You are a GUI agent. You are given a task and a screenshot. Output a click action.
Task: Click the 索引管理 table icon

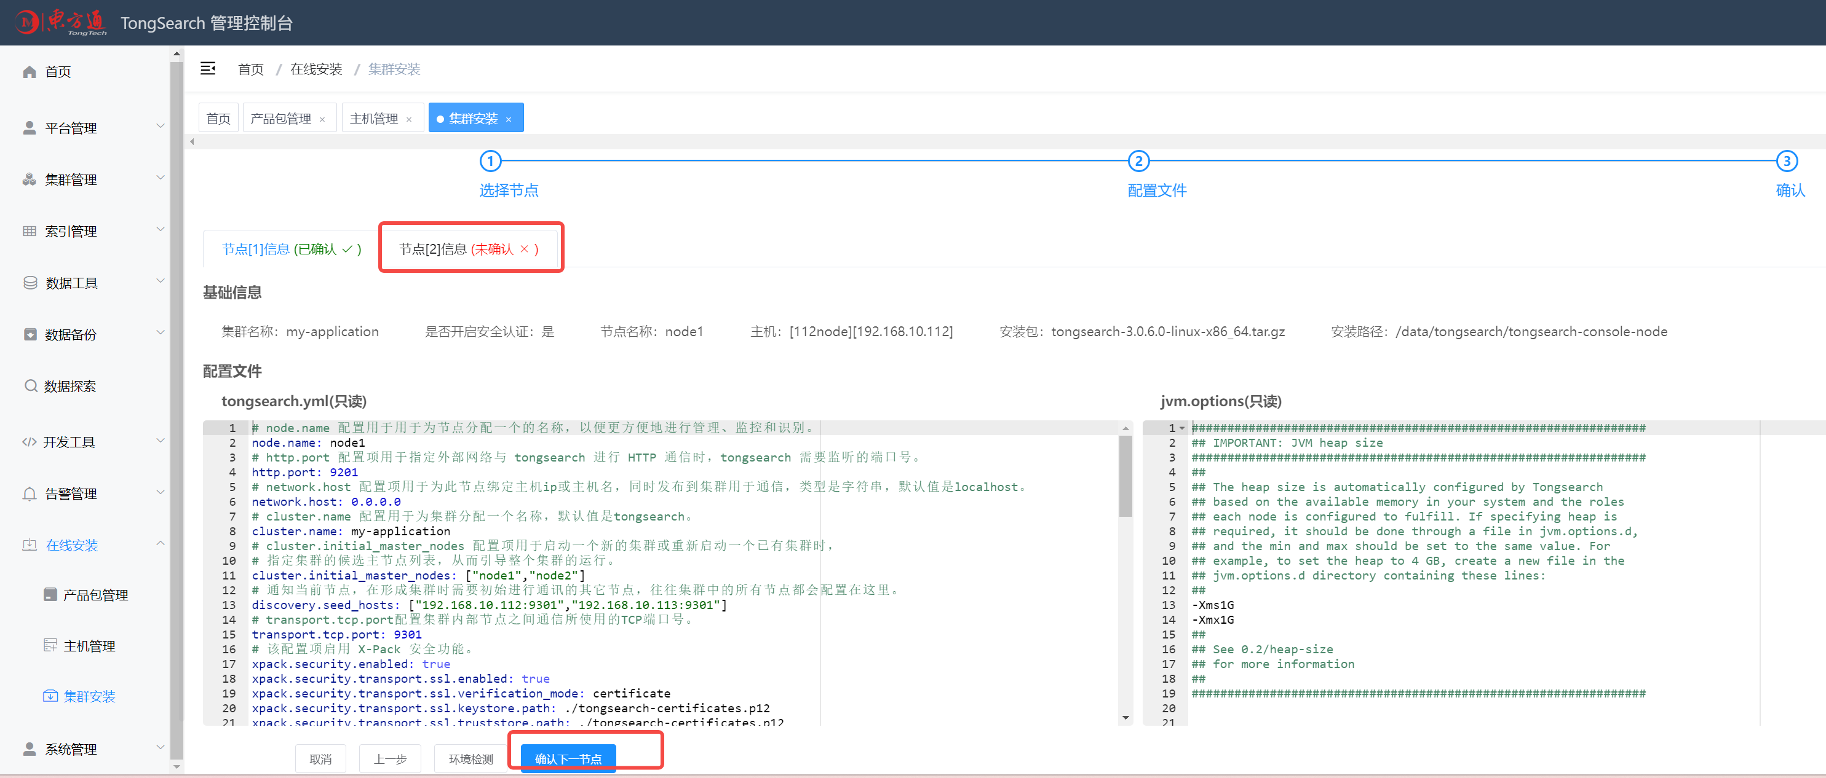click(x=29, y=231)
